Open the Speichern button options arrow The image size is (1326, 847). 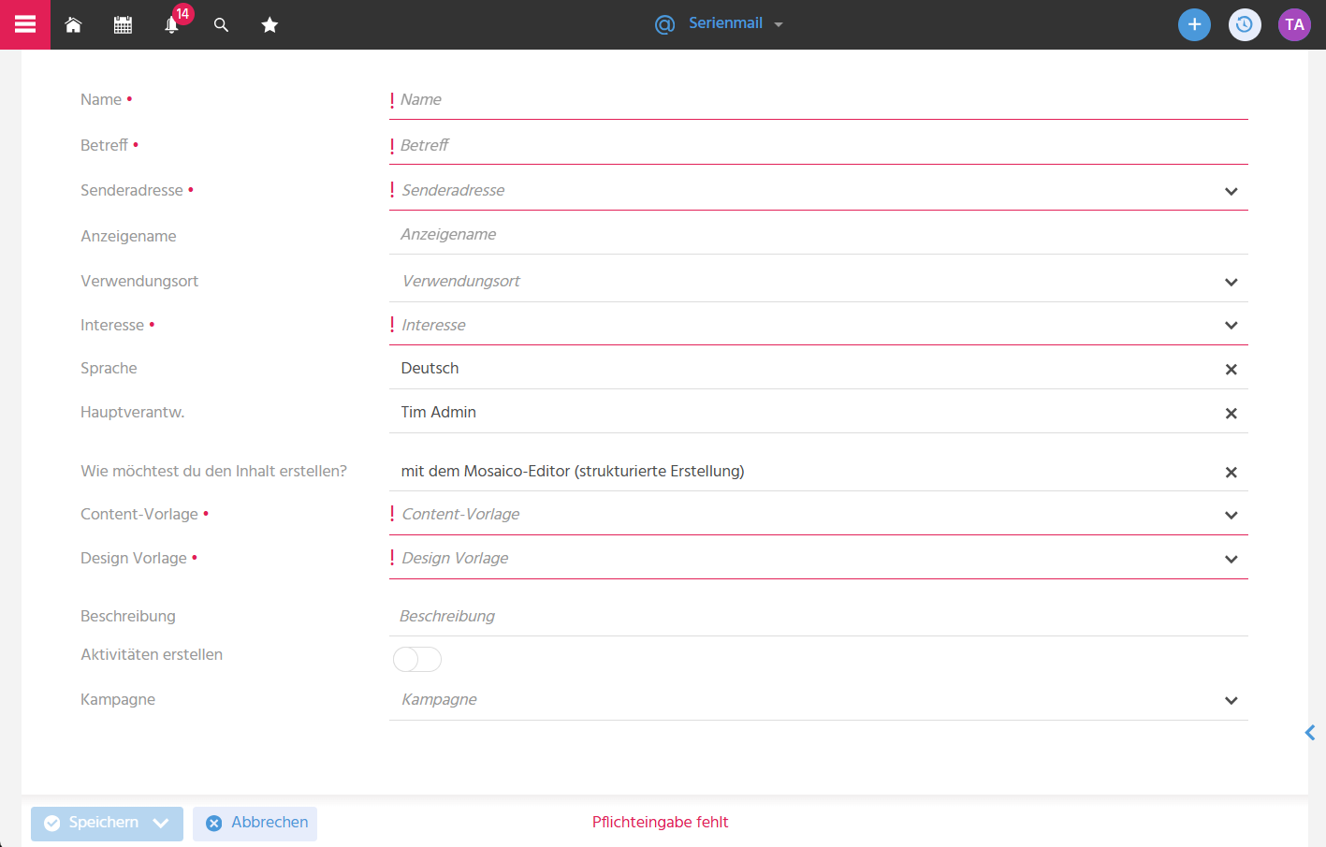(x=161, y=823)
